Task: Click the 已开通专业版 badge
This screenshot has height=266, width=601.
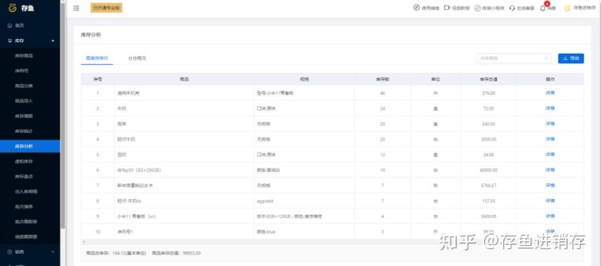Action: pyautogui.click(x=106, y=8)
